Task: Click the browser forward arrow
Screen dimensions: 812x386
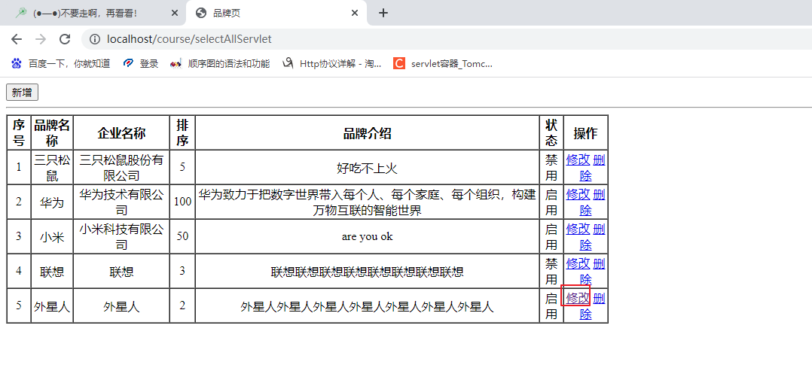Action: [41, 39]
